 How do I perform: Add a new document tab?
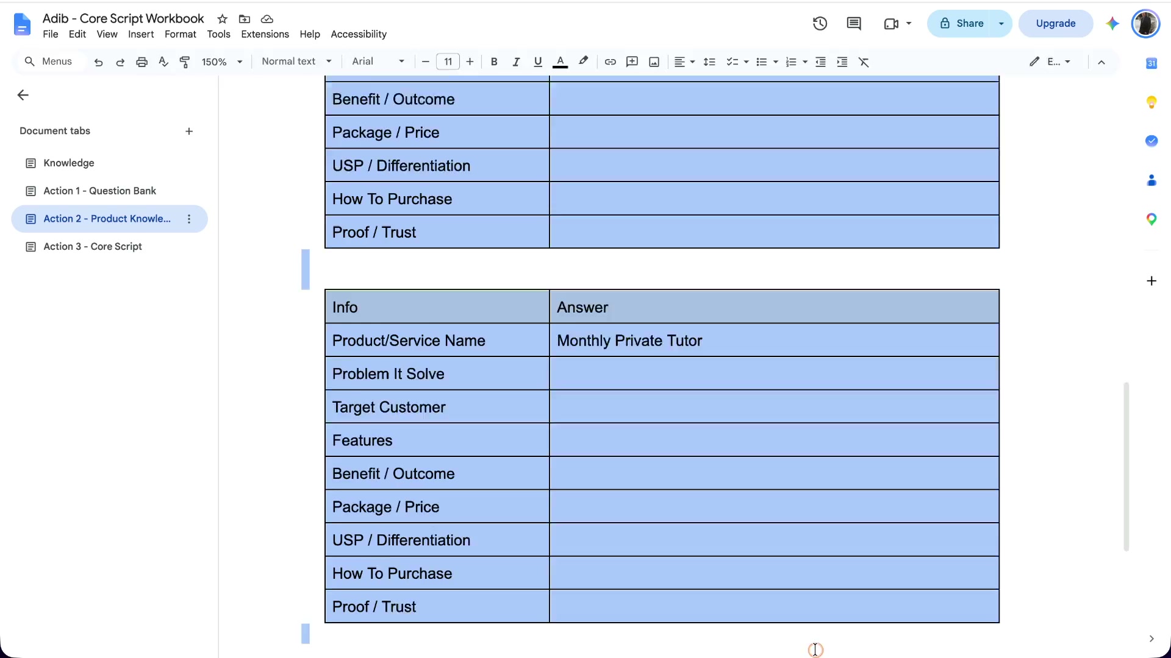point(189,131)
